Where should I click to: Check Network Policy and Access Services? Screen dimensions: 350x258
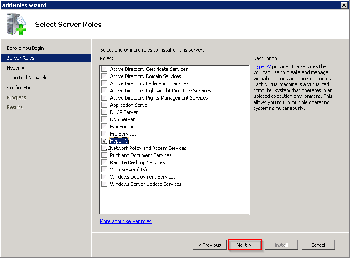tap(104, 148)
